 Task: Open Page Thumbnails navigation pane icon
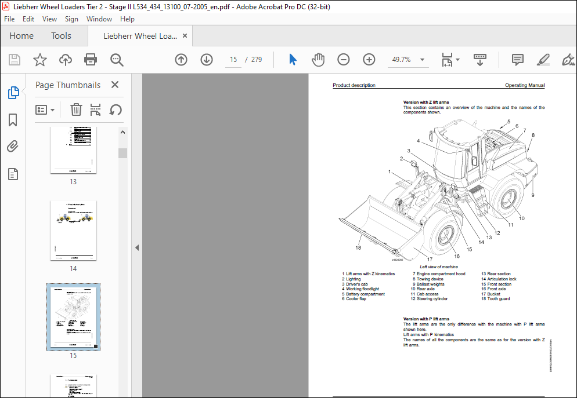(x=13, y=93)
